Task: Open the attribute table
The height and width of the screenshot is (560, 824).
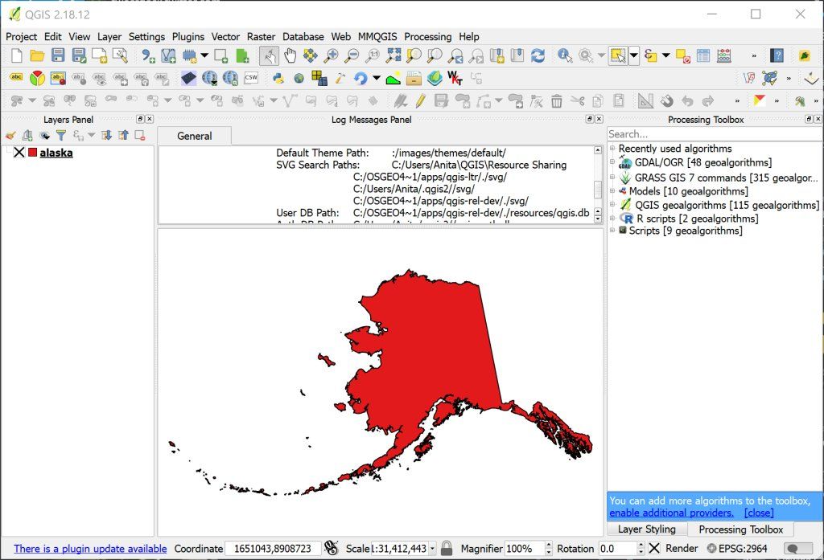Action: click(x=703, y=55)
